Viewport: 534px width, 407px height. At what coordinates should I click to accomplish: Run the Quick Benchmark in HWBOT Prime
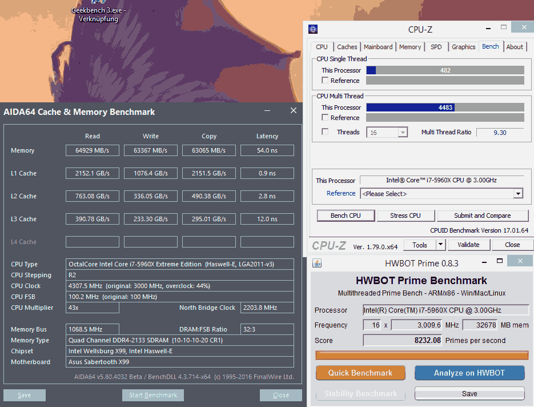click(360, 373)
